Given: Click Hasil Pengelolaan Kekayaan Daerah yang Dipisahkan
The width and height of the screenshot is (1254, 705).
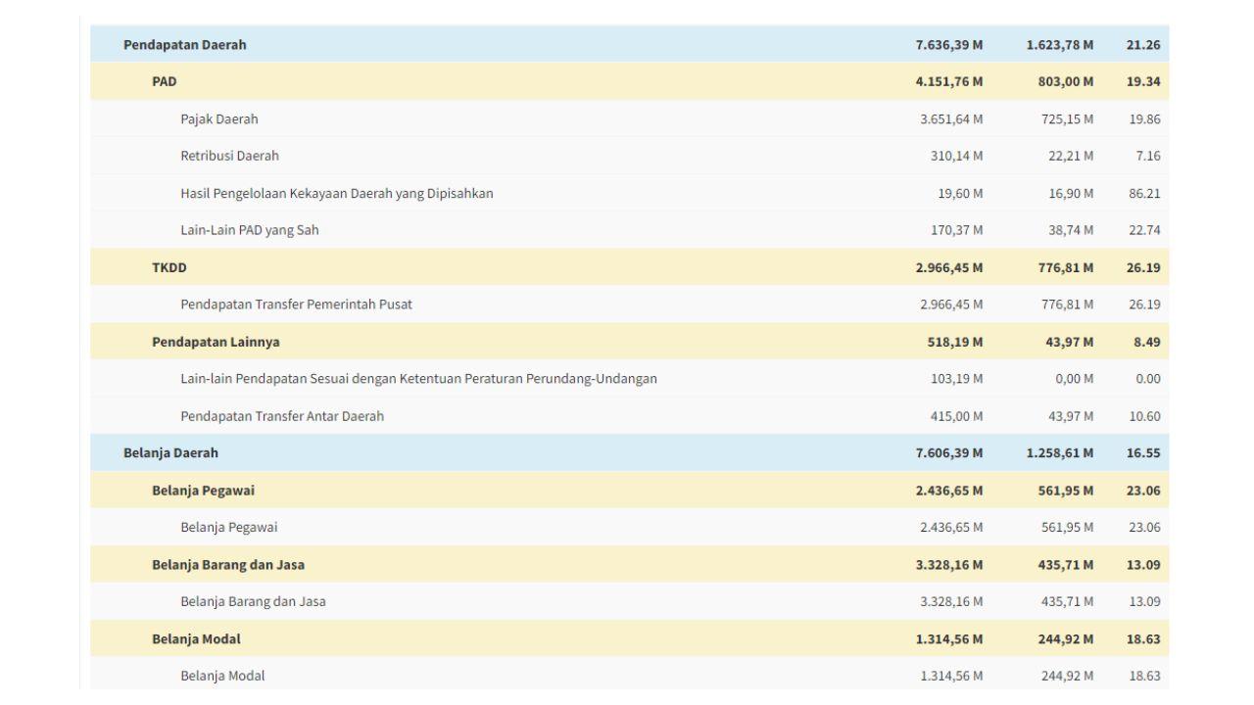Looking at the screenshot, I should [336, 194].
